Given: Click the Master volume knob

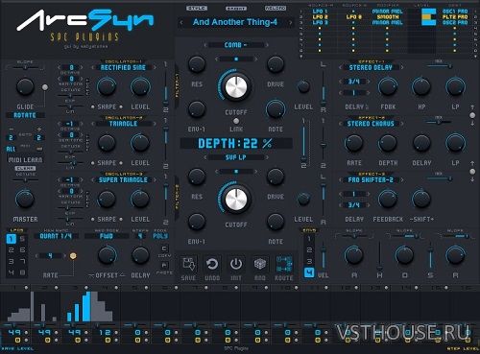Looking at the screenshot, I should click(25, 200).
